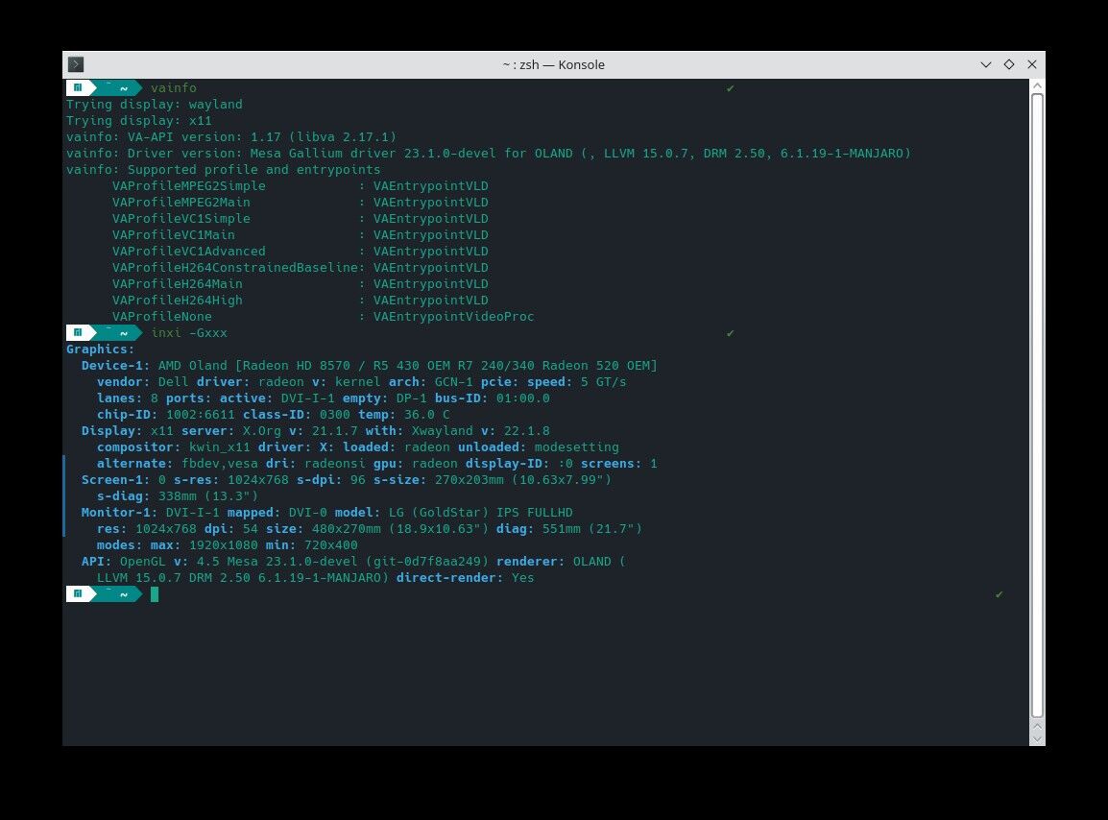Click the 'Device-1:' label
1108x820 pixels.
pyautogui.click(x=116, y=366)
